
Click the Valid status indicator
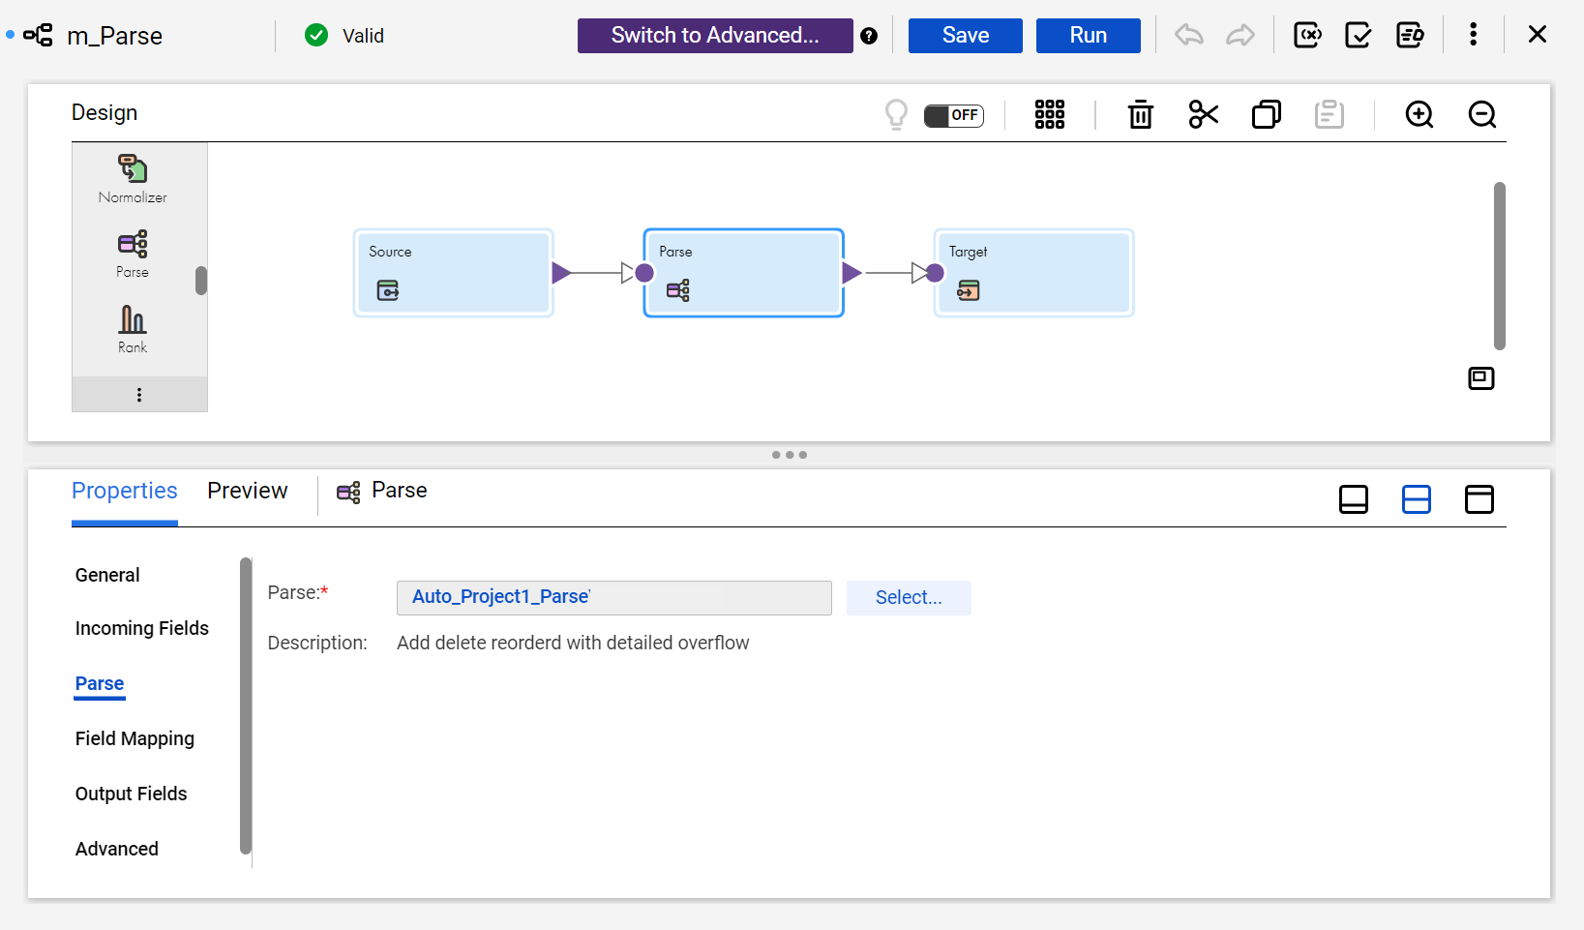(344, 36)
